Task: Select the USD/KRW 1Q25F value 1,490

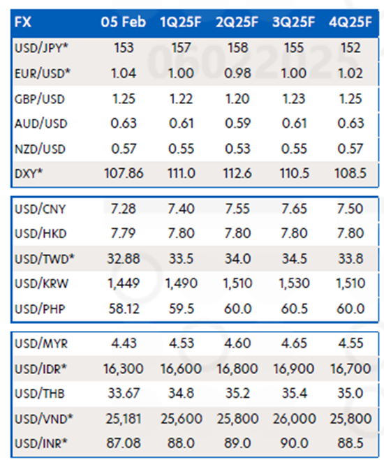Action: click(181, 283)
